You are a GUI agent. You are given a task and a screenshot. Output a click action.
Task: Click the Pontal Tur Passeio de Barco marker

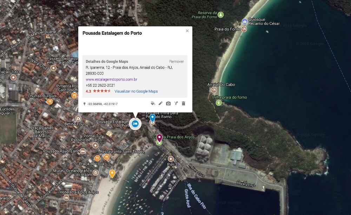(95, 145)
